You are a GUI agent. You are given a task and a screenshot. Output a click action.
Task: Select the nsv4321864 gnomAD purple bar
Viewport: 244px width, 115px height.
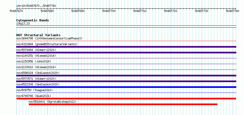(126, 47)
